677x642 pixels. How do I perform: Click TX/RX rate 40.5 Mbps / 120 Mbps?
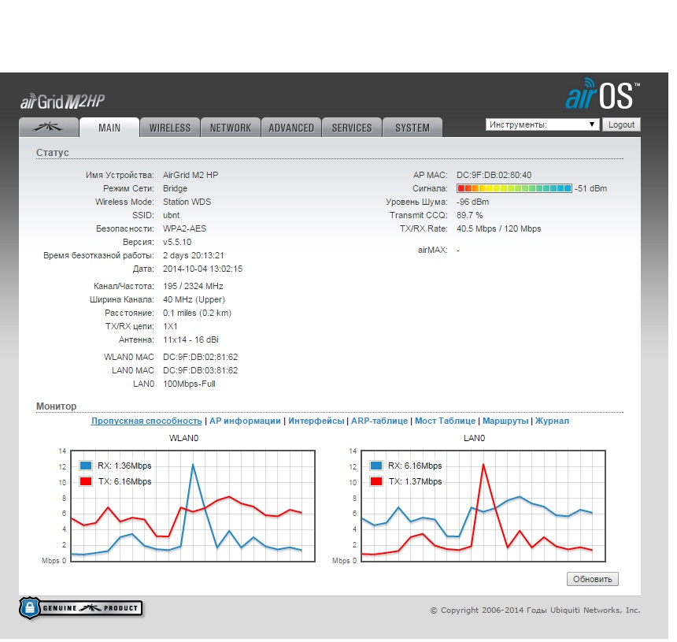click(498, 228)
